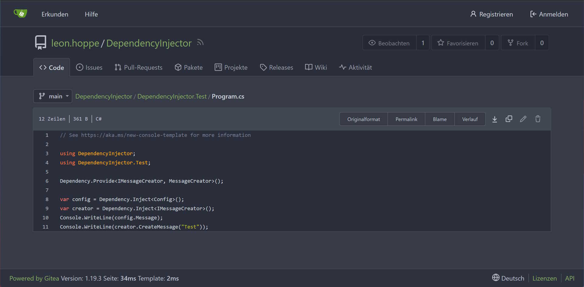The height and width of the screenshot is (287, 584).
Task: Click the Powered by Gitea link
Action: point(34,278)
